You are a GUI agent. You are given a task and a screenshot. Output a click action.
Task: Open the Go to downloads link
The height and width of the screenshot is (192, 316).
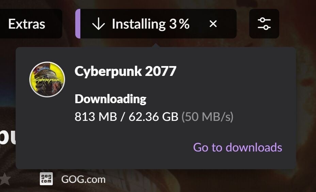238,147
